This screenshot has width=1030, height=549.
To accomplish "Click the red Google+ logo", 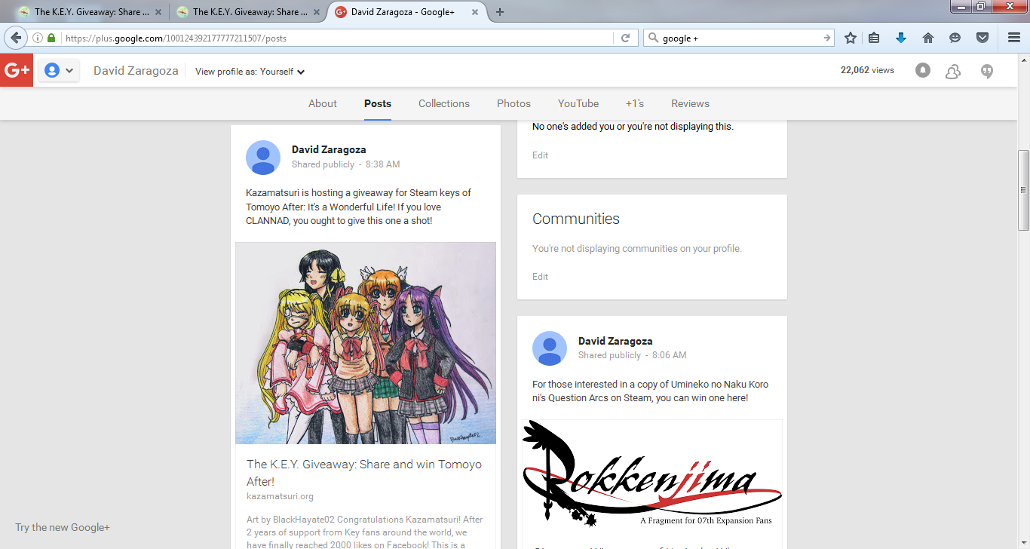I will (x=17, y=71).
